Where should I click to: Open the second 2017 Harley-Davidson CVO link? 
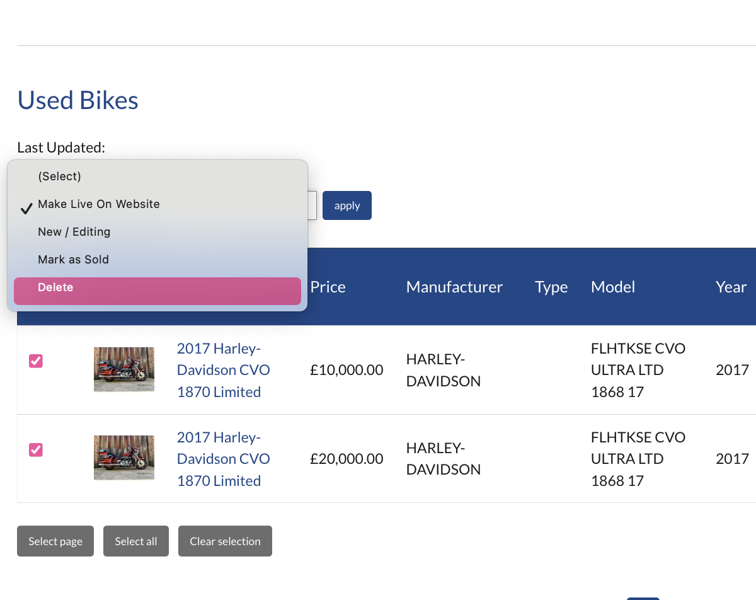pyautogui.click(x=223, y=459)
